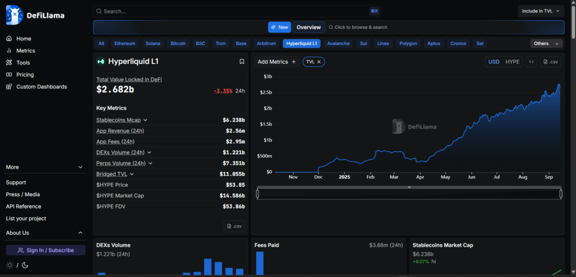Open the Include in TVL dropdown

(541, 11)
